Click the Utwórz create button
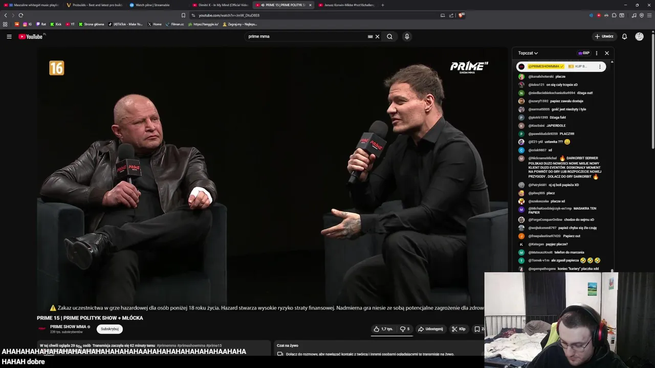 click(604, 36)
